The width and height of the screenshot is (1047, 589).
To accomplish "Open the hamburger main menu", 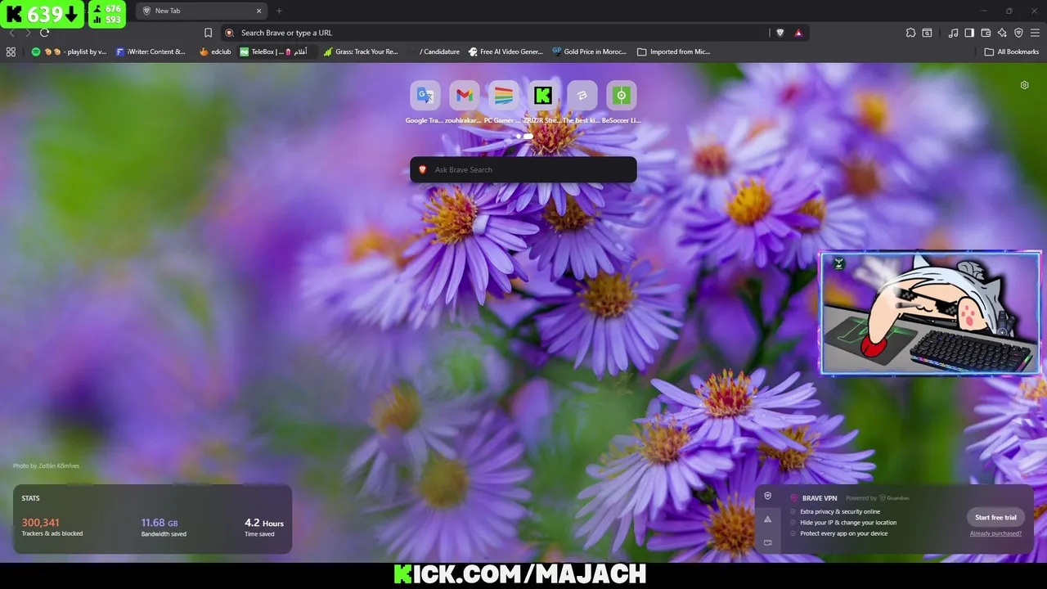I will [x=1035, y=33].
